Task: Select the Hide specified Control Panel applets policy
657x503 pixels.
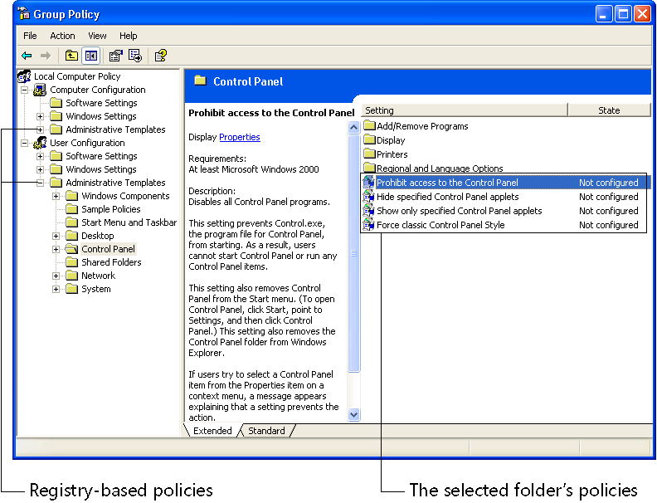Action: click(447, 197)
